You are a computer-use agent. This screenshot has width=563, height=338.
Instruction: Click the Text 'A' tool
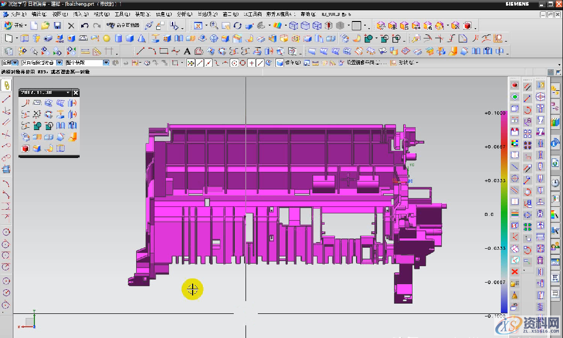click(187, 51)
